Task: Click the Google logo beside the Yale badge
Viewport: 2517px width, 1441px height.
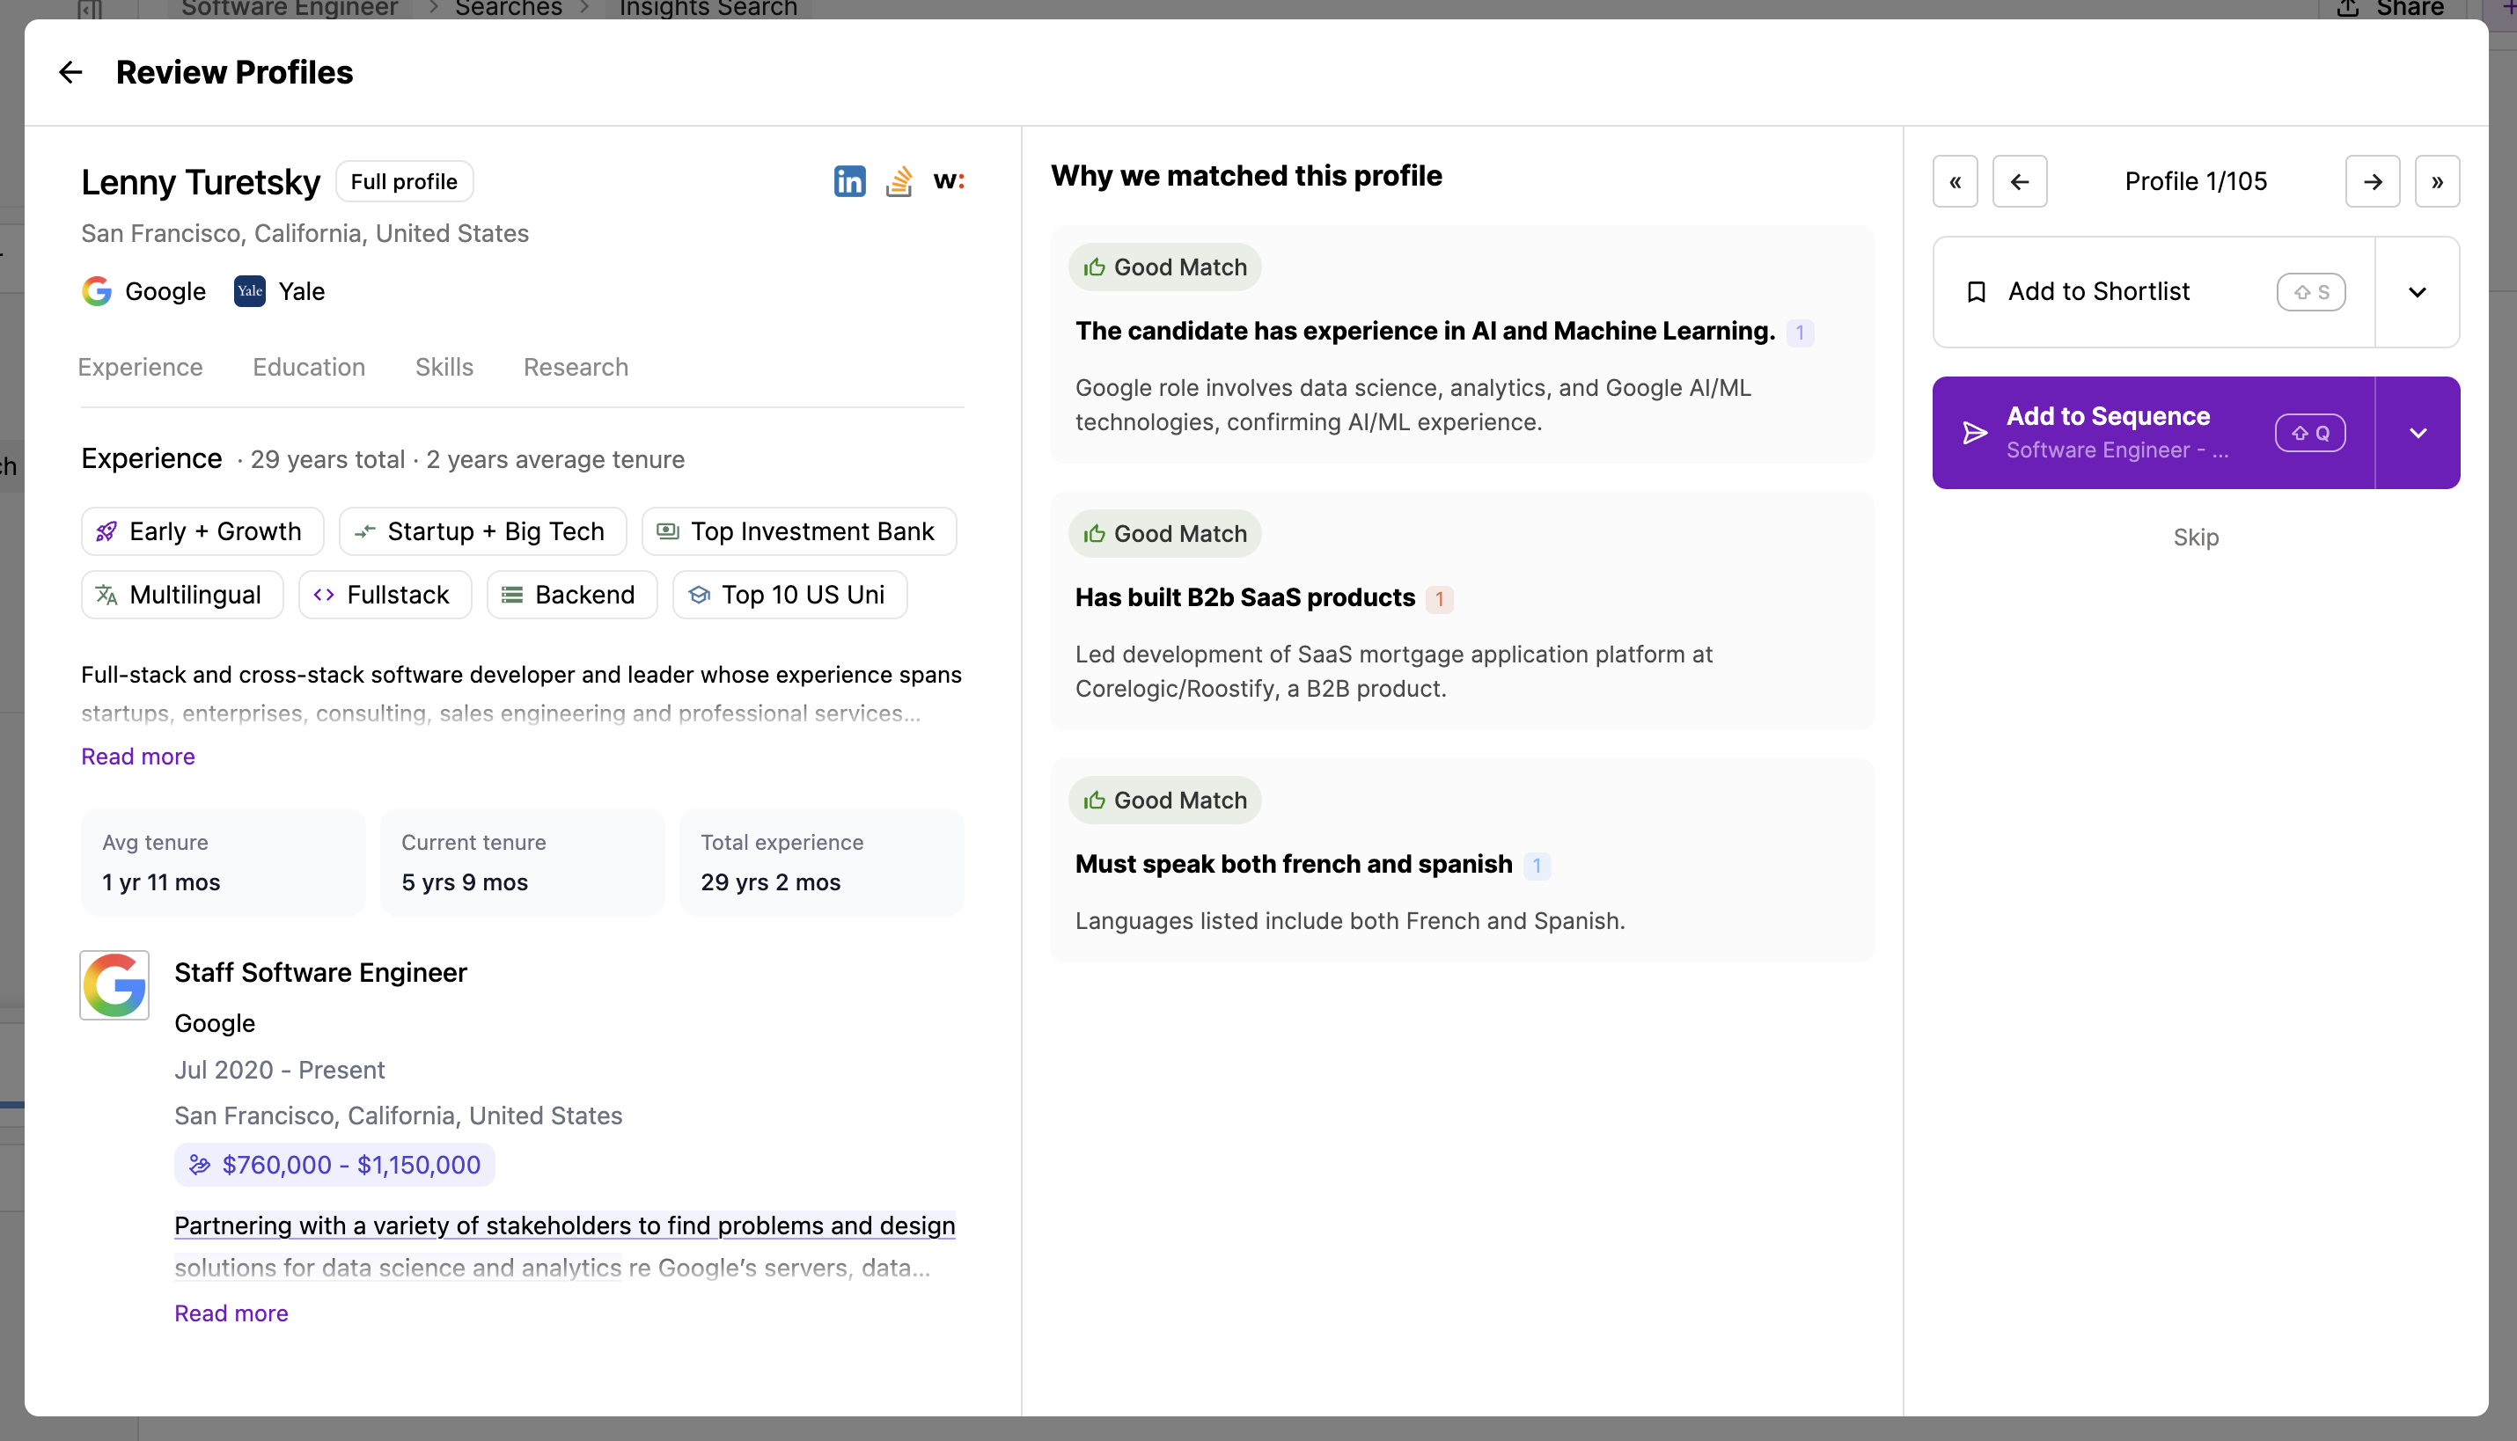Action: 97,291
